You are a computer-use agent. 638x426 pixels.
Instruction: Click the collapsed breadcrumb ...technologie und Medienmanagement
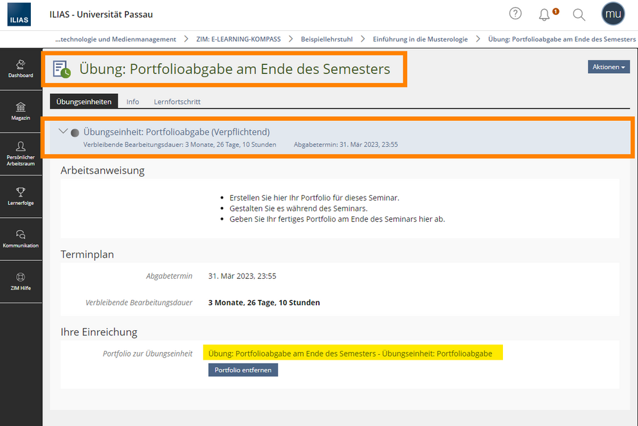pos(116,39)
